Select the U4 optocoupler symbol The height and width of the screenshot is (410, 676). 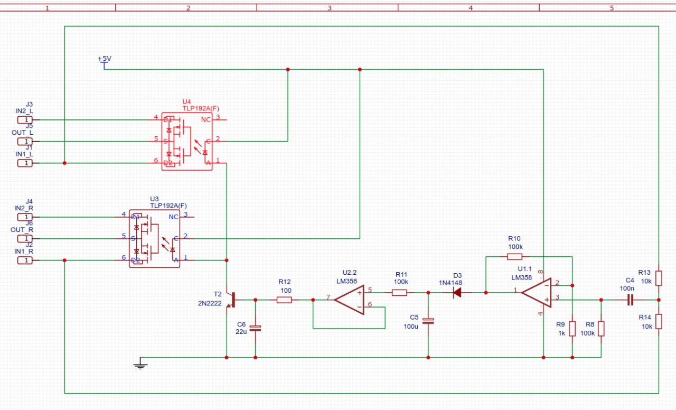[187, 142]
